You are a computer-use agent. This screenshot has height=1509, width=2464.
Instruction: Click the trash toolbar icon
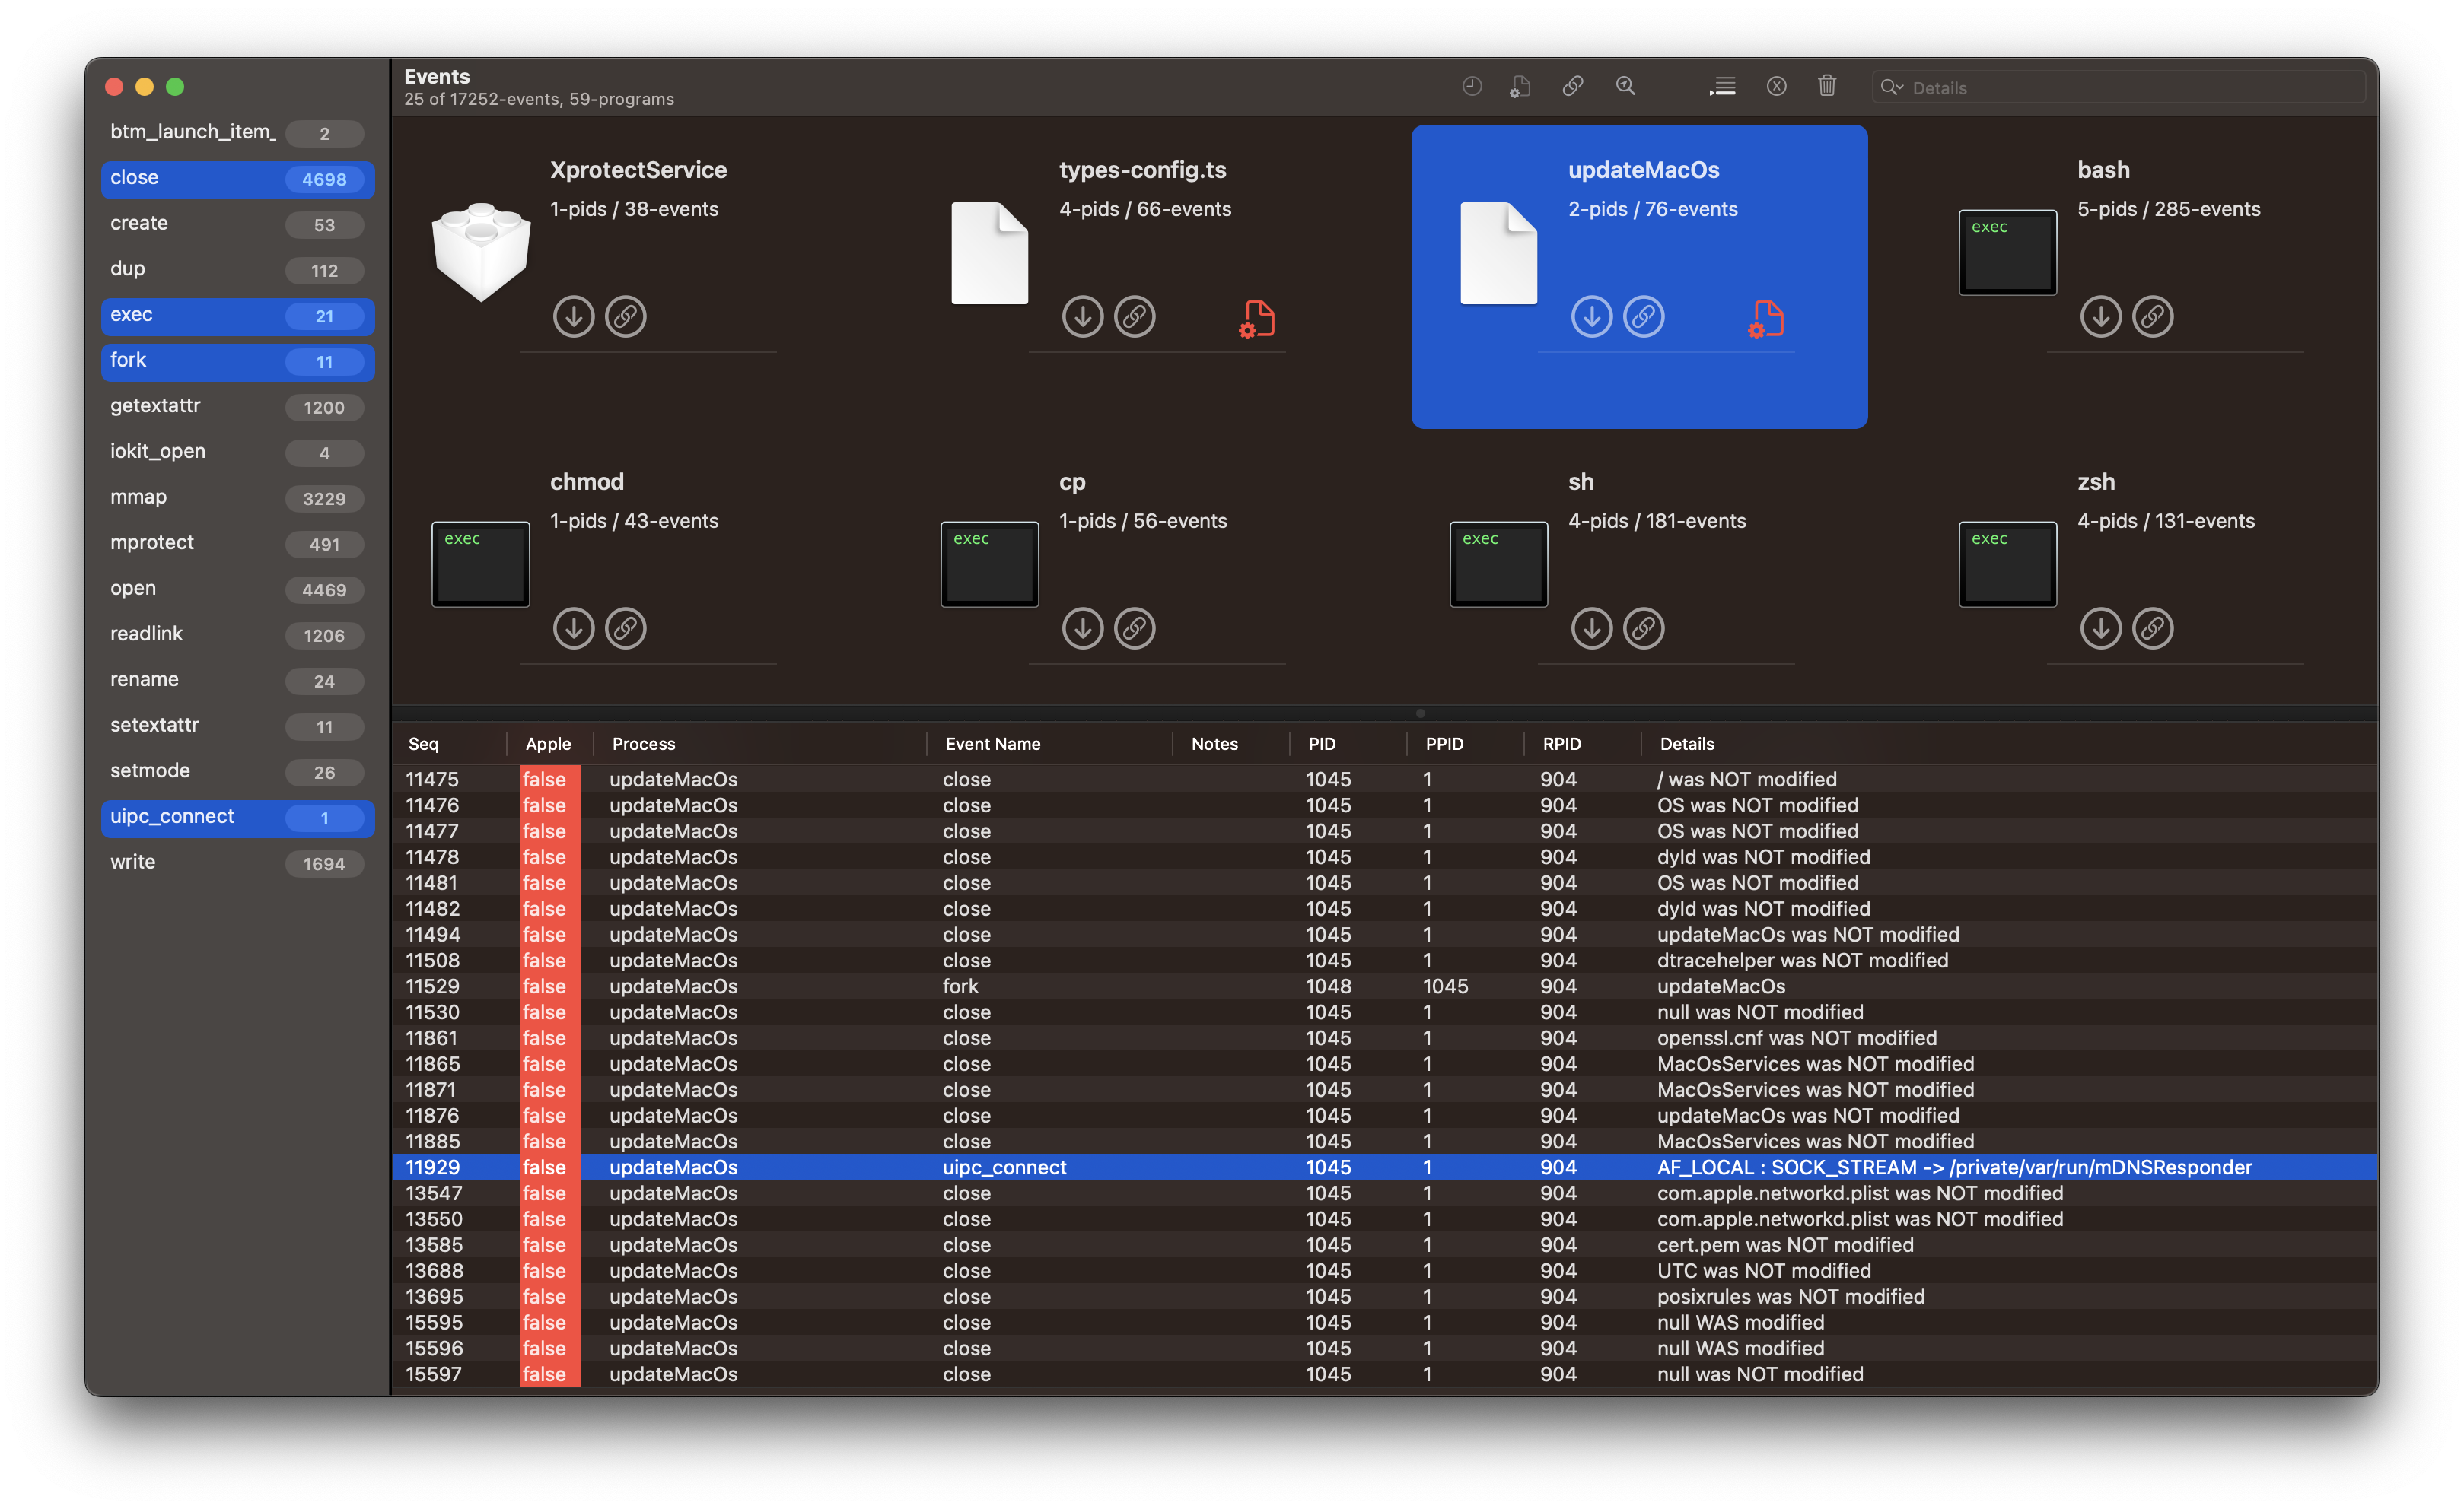pyautogui.click(x=1827, y=86)
